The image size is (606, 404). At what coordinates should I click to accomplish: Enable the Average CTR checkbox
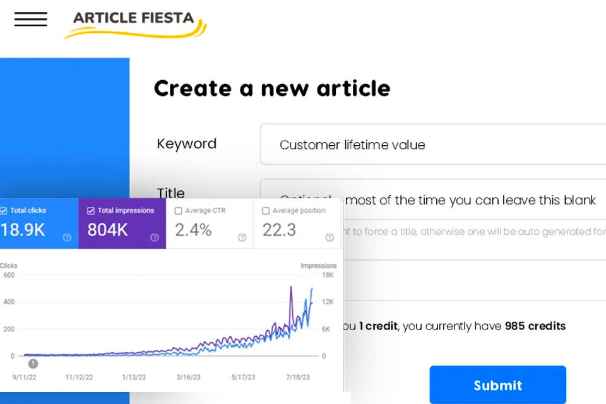pyautogui.click(x=179, y=211)
